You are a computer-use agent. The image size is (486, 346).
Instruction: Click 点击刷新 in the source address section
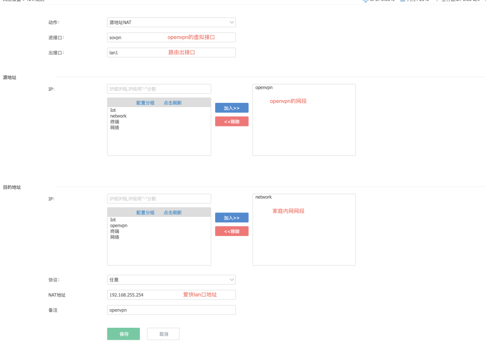point(172,103)
